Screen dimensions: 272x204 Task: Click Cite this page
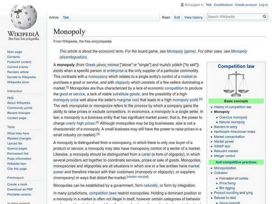coord(17,169)
